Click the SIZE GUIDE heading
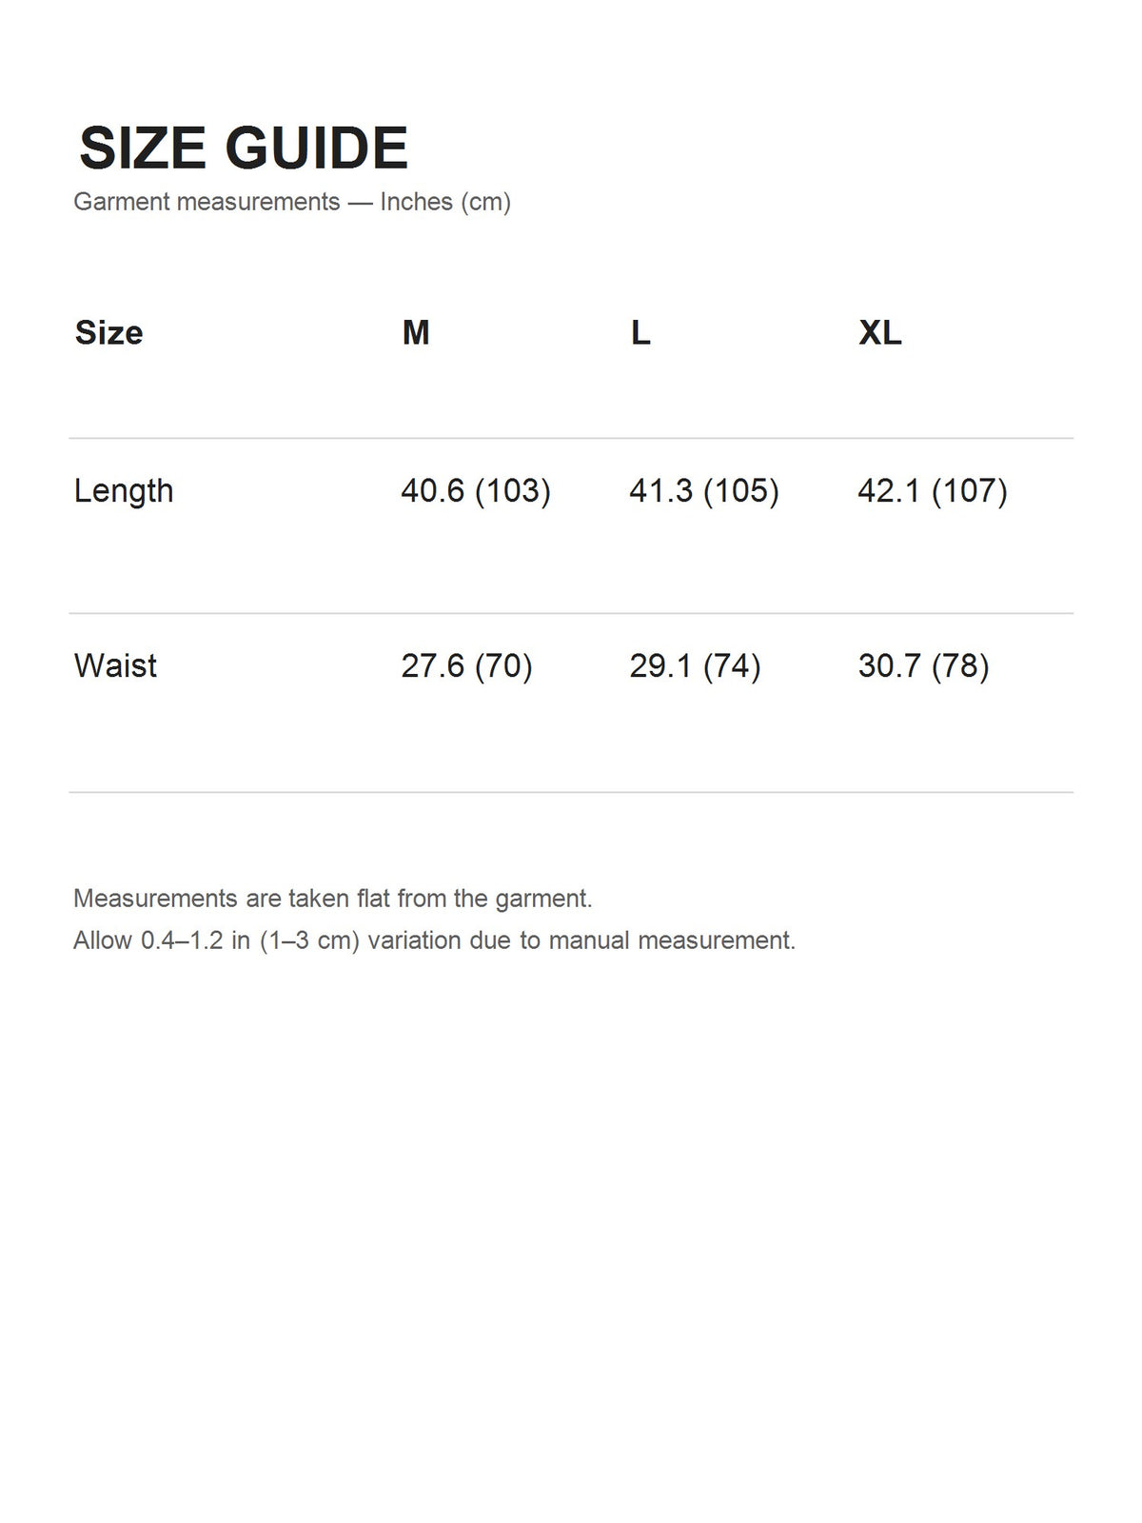The image size is (1142, 1523). pyautogui.click(x=244, y=148)
